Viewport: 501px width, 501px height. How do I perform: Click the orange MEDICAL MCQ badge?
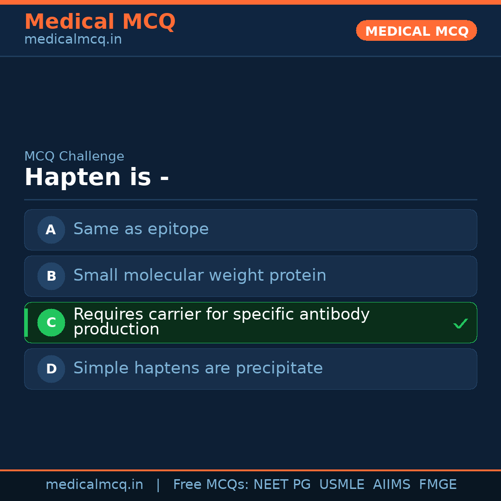(x=416, y=31)
